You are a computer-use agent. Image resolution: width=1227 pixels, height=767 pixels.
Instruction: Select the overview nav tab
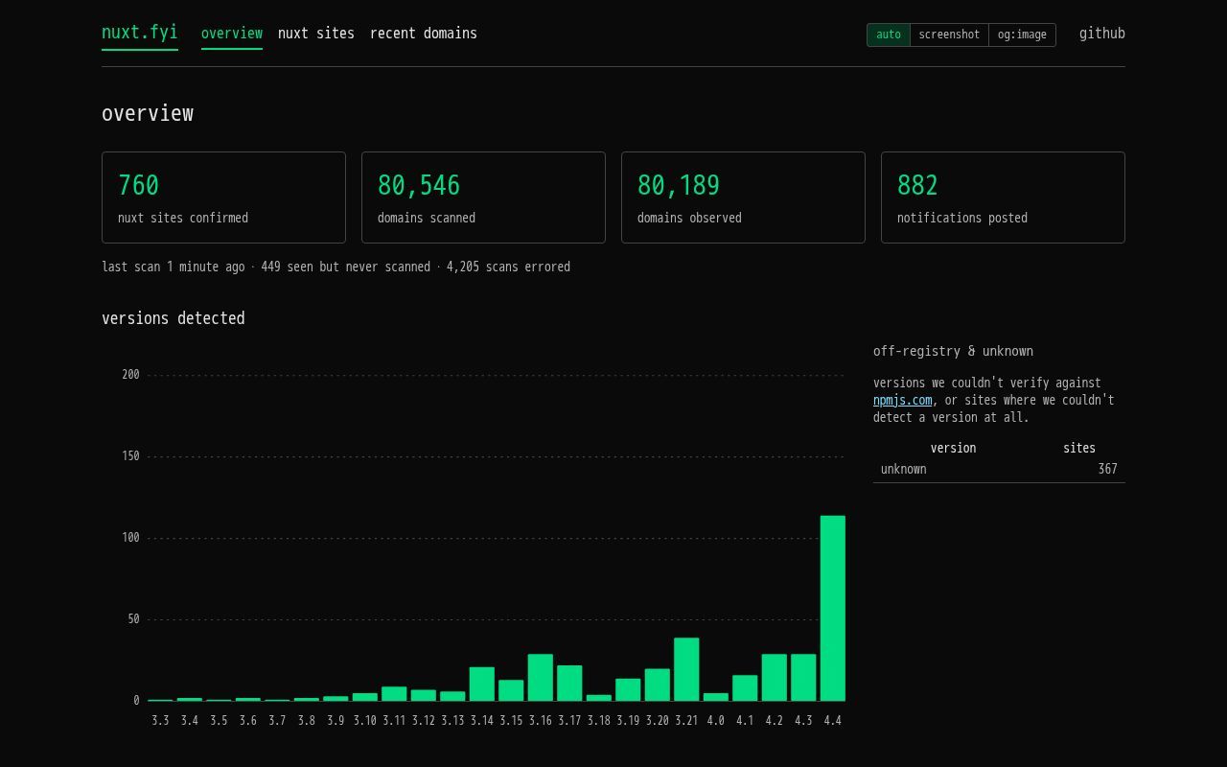(x=232, y=34)
